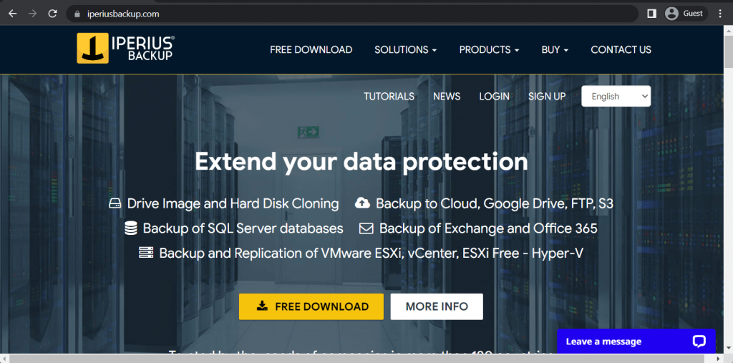The image size is (733, 363).
Task: Click the cloud upload icon beside Backup to Cloud
Action: click(x=363, y=203)
